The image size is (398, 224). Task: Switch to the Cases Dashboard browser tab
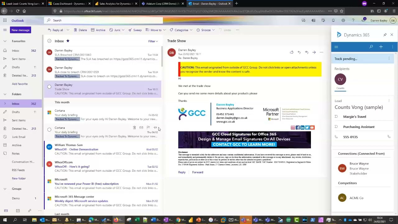point(69,4)
